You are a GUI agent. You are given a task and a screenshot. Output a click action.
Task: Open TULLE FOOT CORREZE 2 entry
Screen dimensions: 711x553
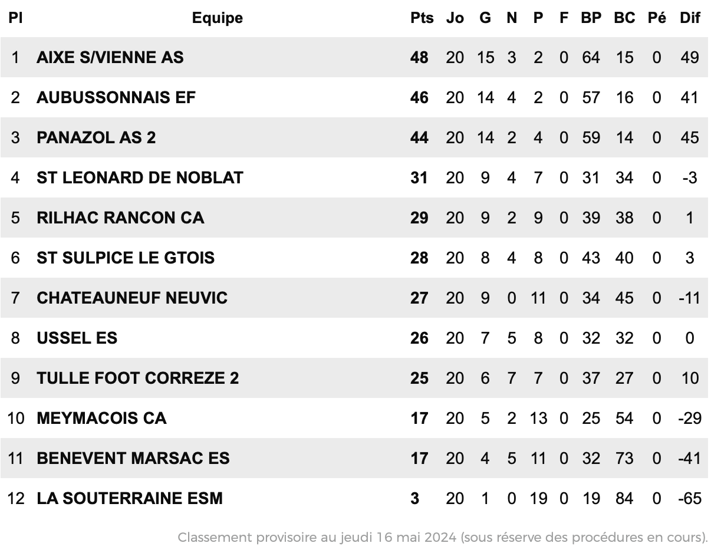click(x=138, y=378)
